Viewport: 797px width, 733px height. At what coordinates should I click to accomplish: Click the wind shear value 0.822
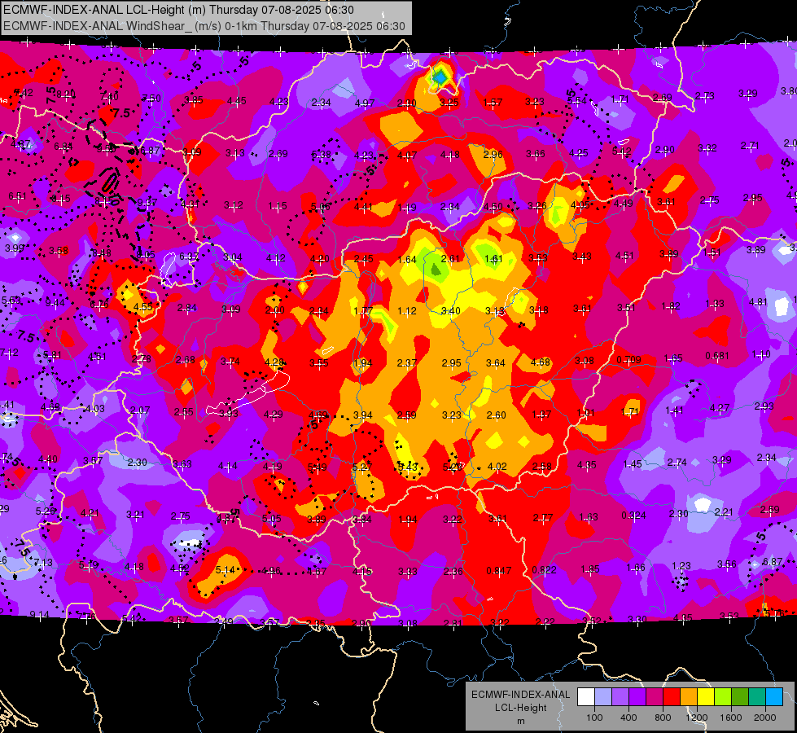[x=544, y=570]
